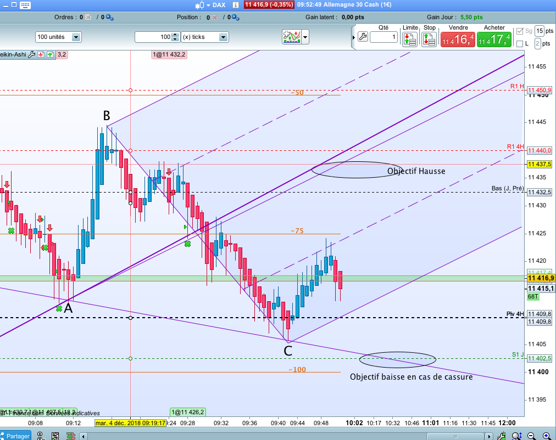Click the 2 pts limit distance field

(537, 43)
